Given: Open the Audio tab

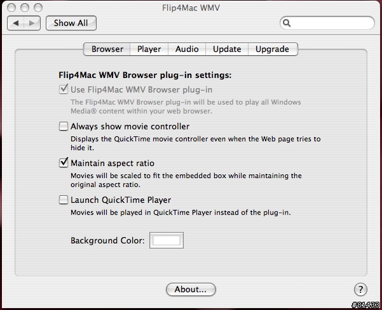Looking at the screenshot, I should [187, 49].
